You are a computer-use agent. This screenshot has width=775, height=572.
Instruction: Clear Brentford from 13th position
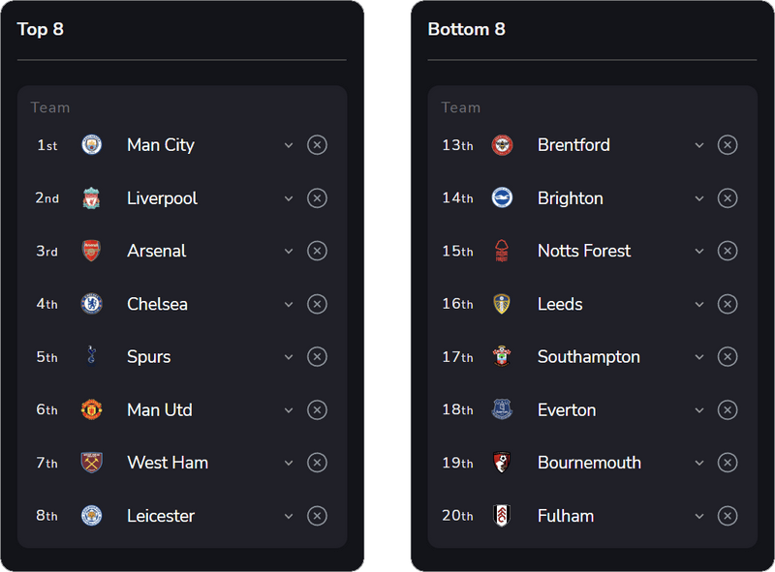click(728, 144)
